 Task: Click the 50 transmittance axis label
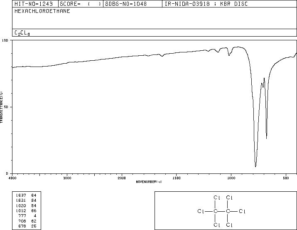coord(6,107)
